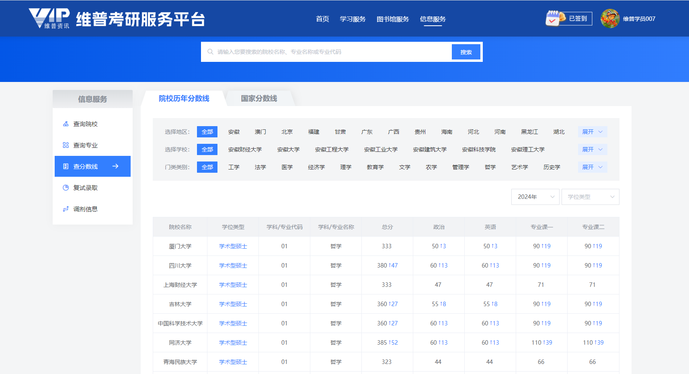Click the 搜索 button

pos(466,52)
